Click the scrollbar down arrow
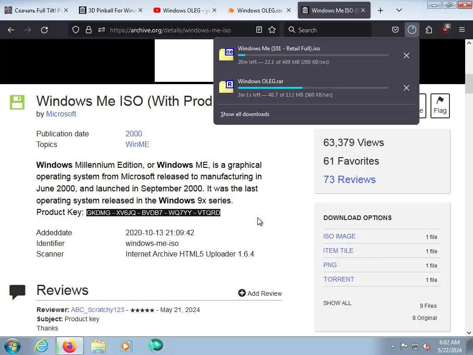This screenshot has height=355, width=473. coord(469,333)
